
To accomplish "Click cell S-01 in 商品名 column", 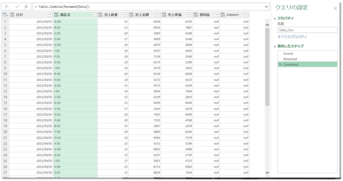I will click(x=75, y=172).
